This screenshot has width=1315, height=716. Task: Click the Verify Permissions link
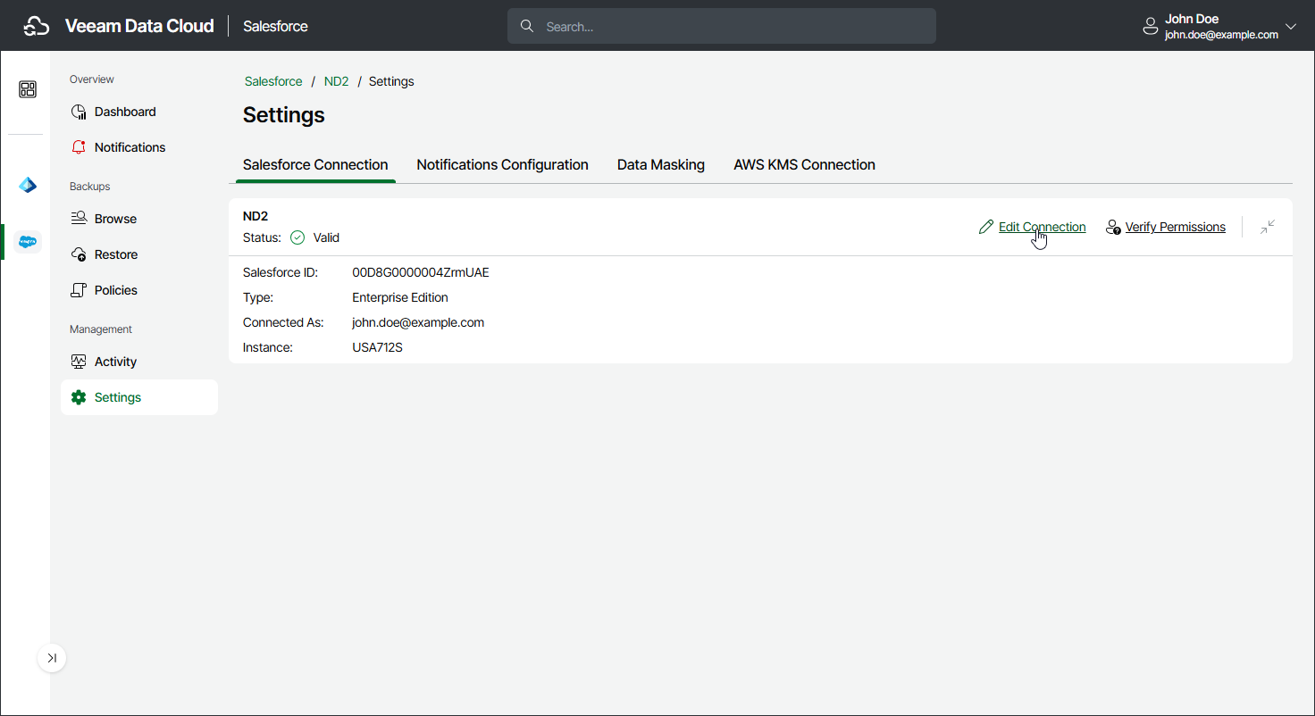click(x=1176, y=227)
